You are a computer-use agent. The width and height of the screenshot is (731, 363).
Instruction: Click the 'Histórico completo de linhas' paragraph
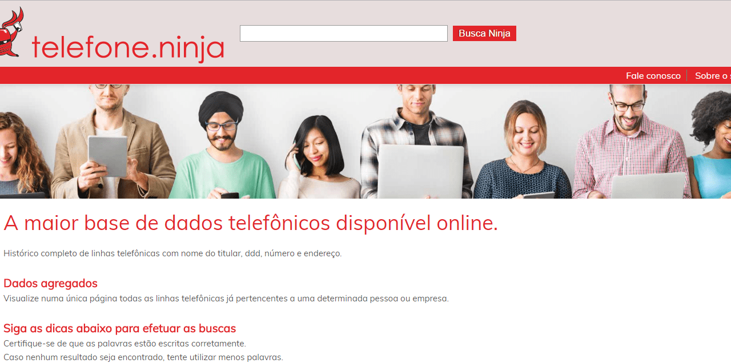pos(172,253)
